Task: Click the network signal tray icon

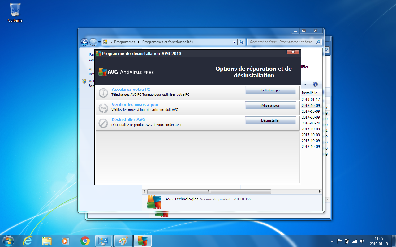Action: [355, 241]
